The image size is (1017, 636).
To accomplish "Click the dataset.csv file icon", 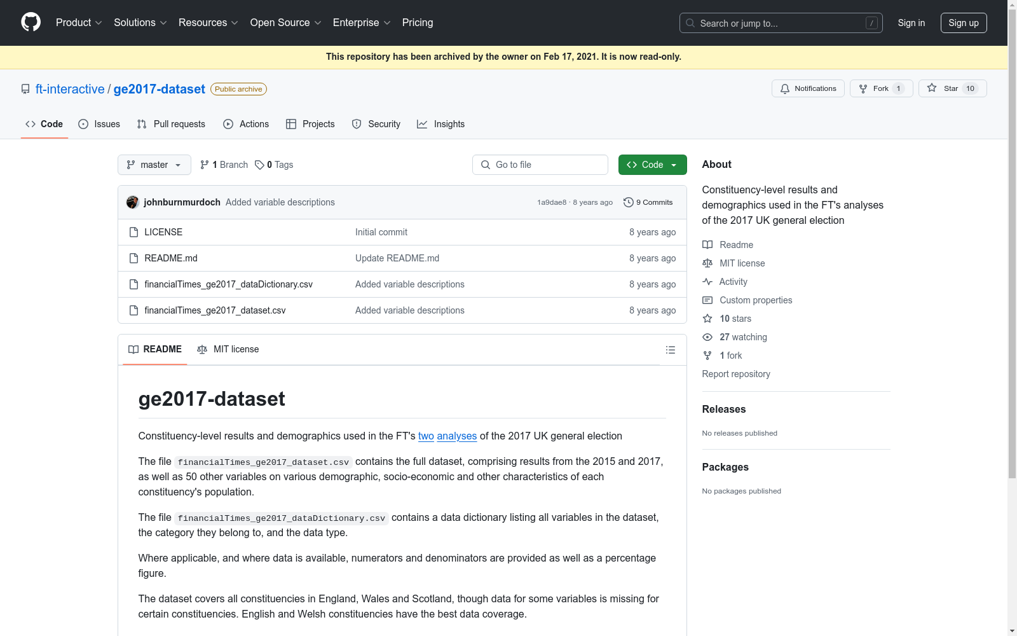I will 133,310.
